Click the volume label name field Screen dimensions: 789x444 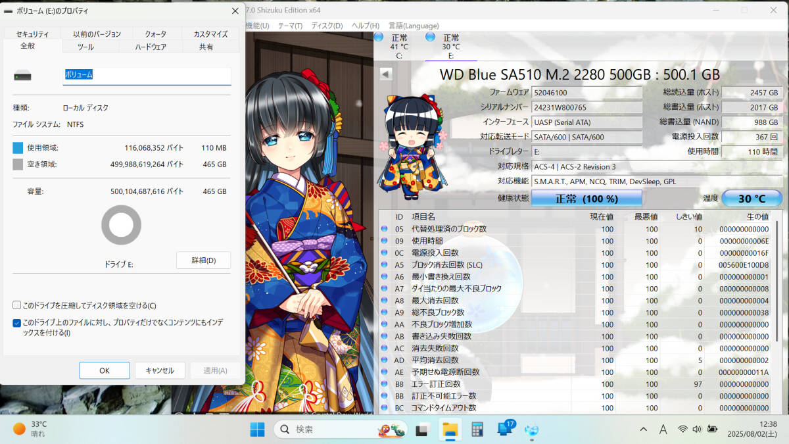(x=147, y=76)
